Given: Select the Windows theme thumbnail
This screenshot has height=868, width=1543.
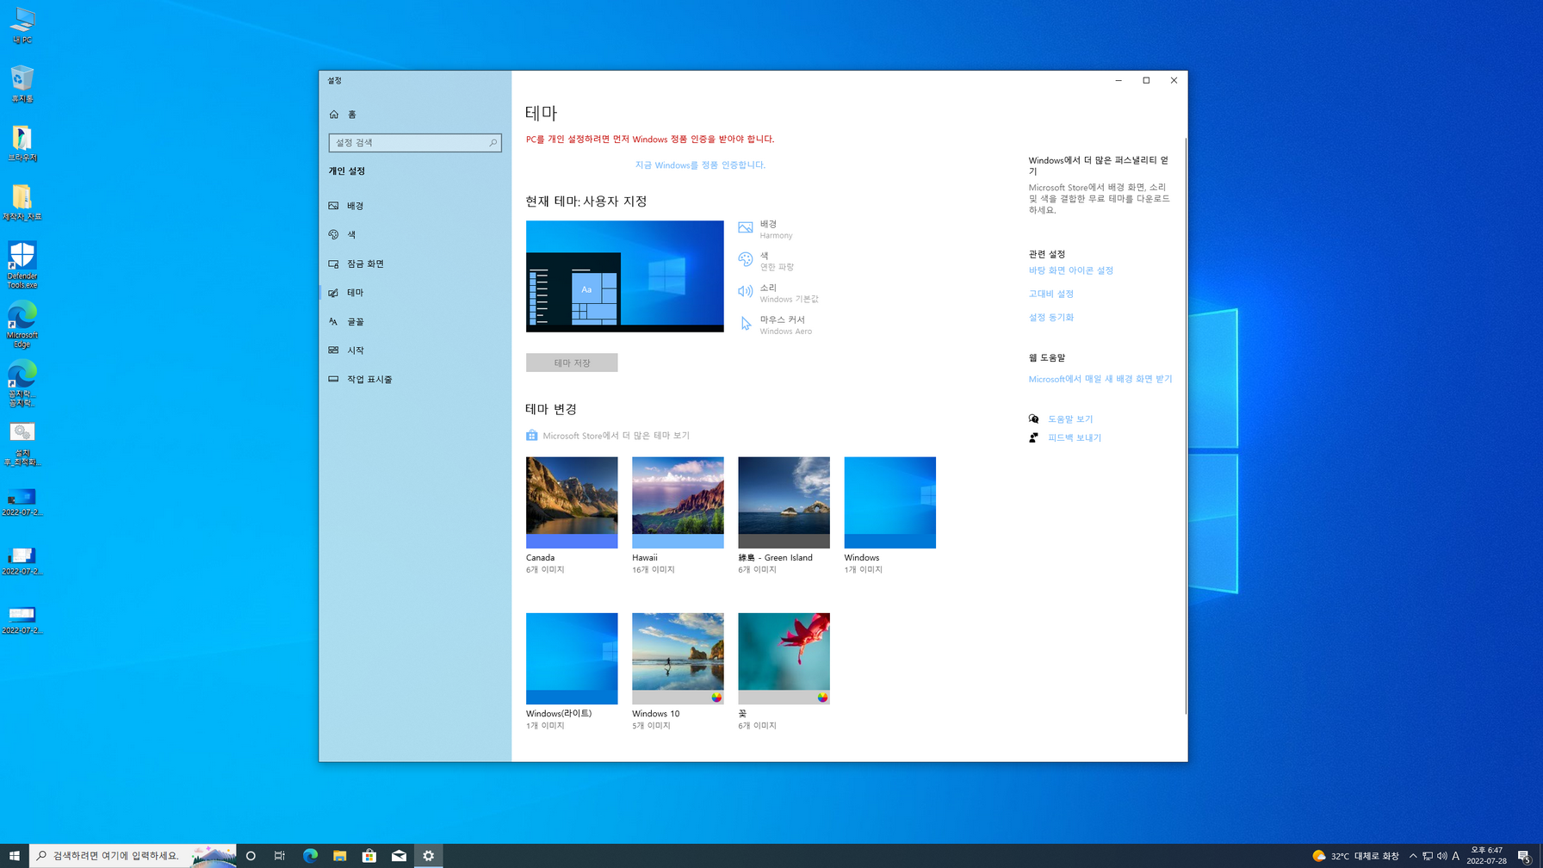Looking at the screenshot, I should (890, 503).
